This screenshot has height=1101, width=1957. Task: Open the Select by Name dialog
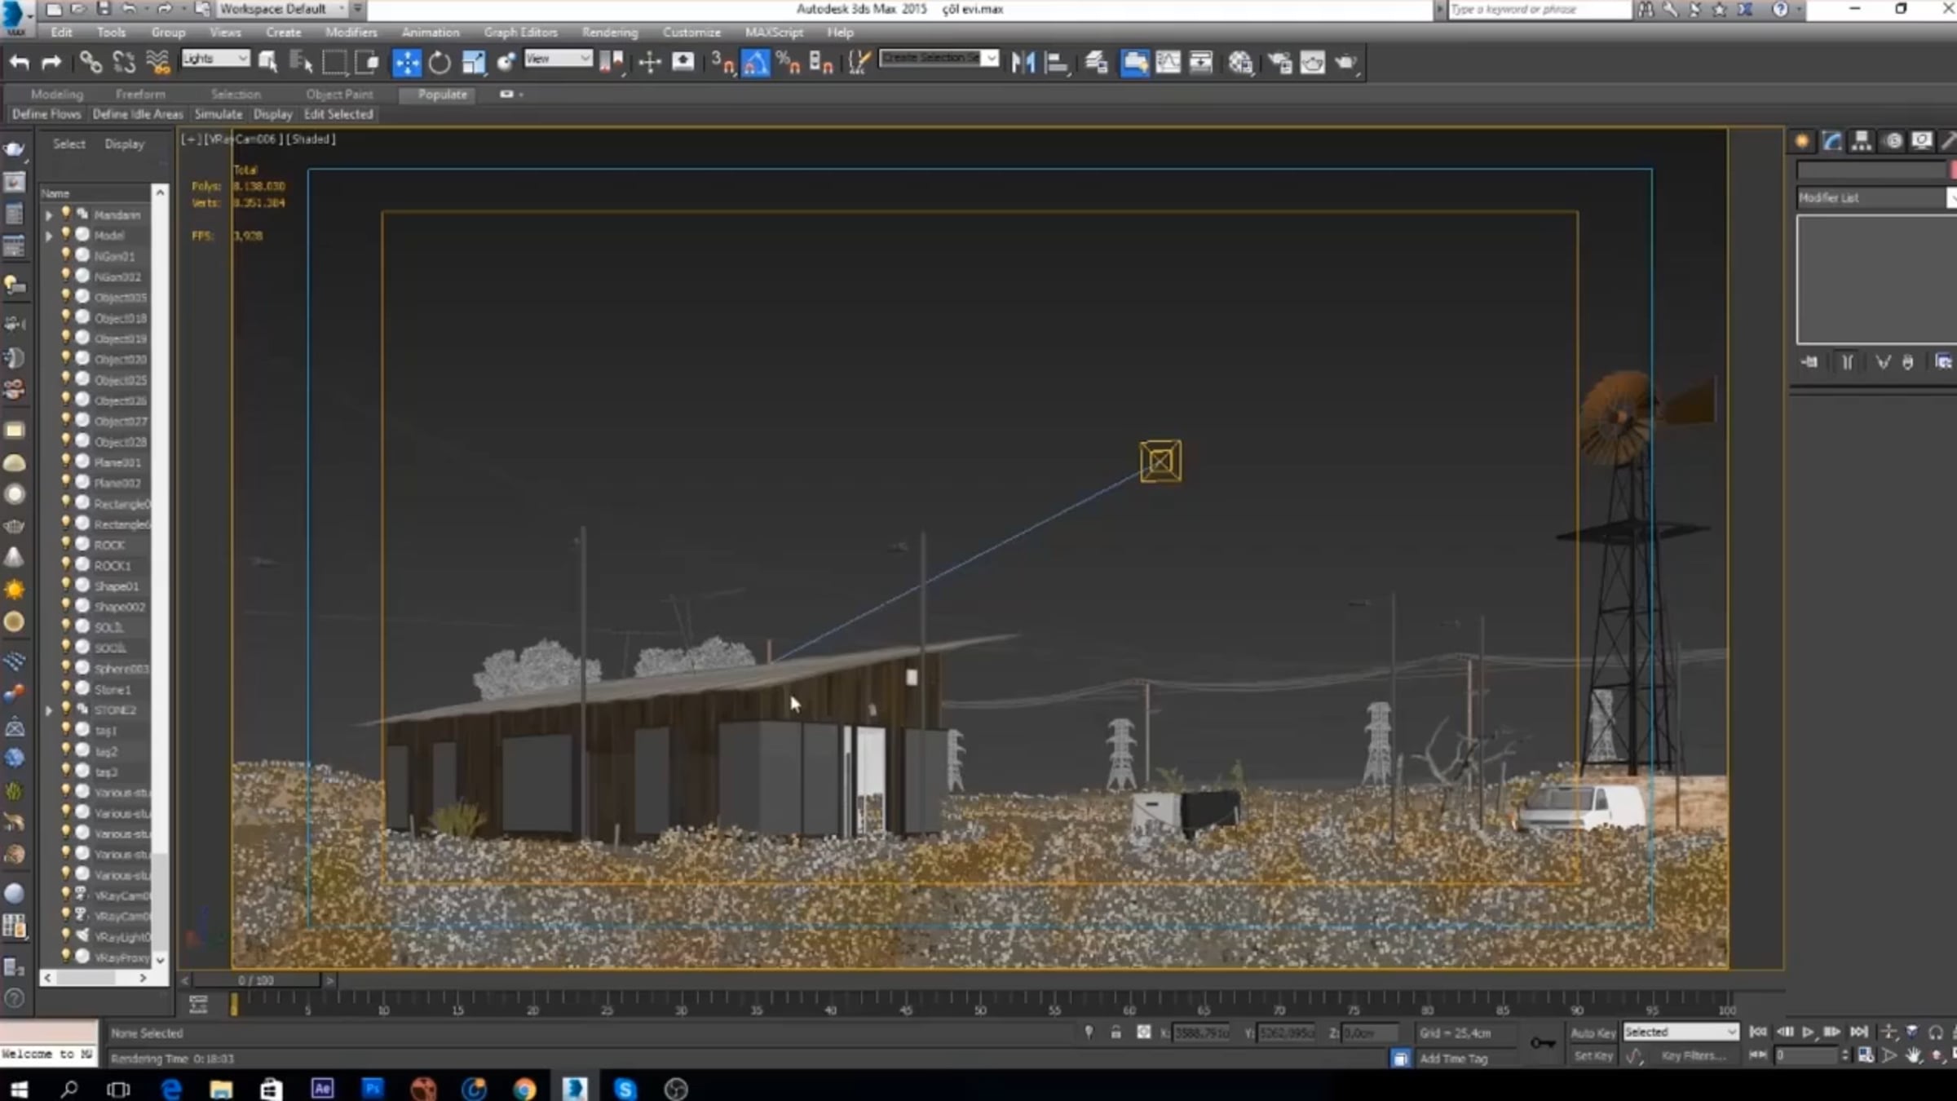(x=301, y=62)
